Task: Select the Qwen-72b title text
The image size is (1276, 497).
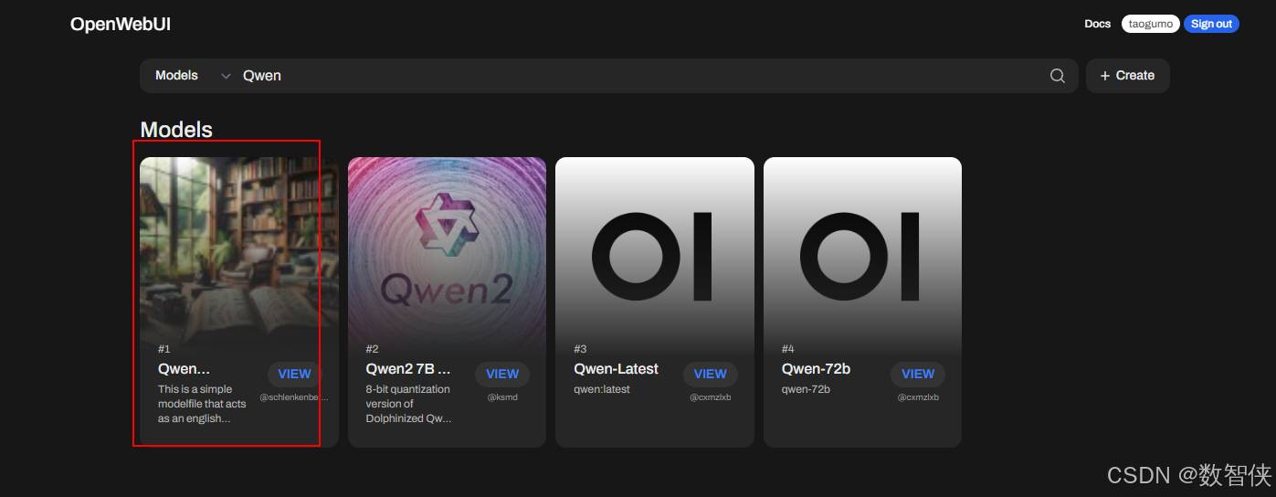Action: pyautogui.click(x=816, y=369)
